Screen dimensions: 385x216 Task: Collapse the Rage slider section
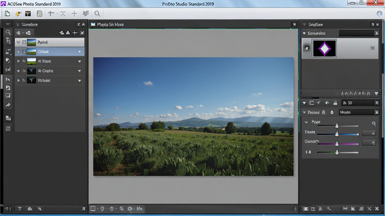306,122
